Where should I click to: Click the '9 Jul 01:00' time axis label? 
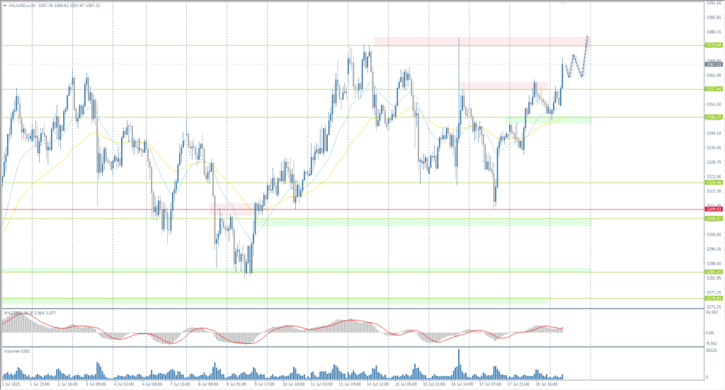236,386
